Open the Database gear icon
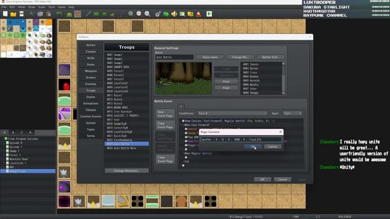This screenshot has height=219, width=390. click(158, 14)
